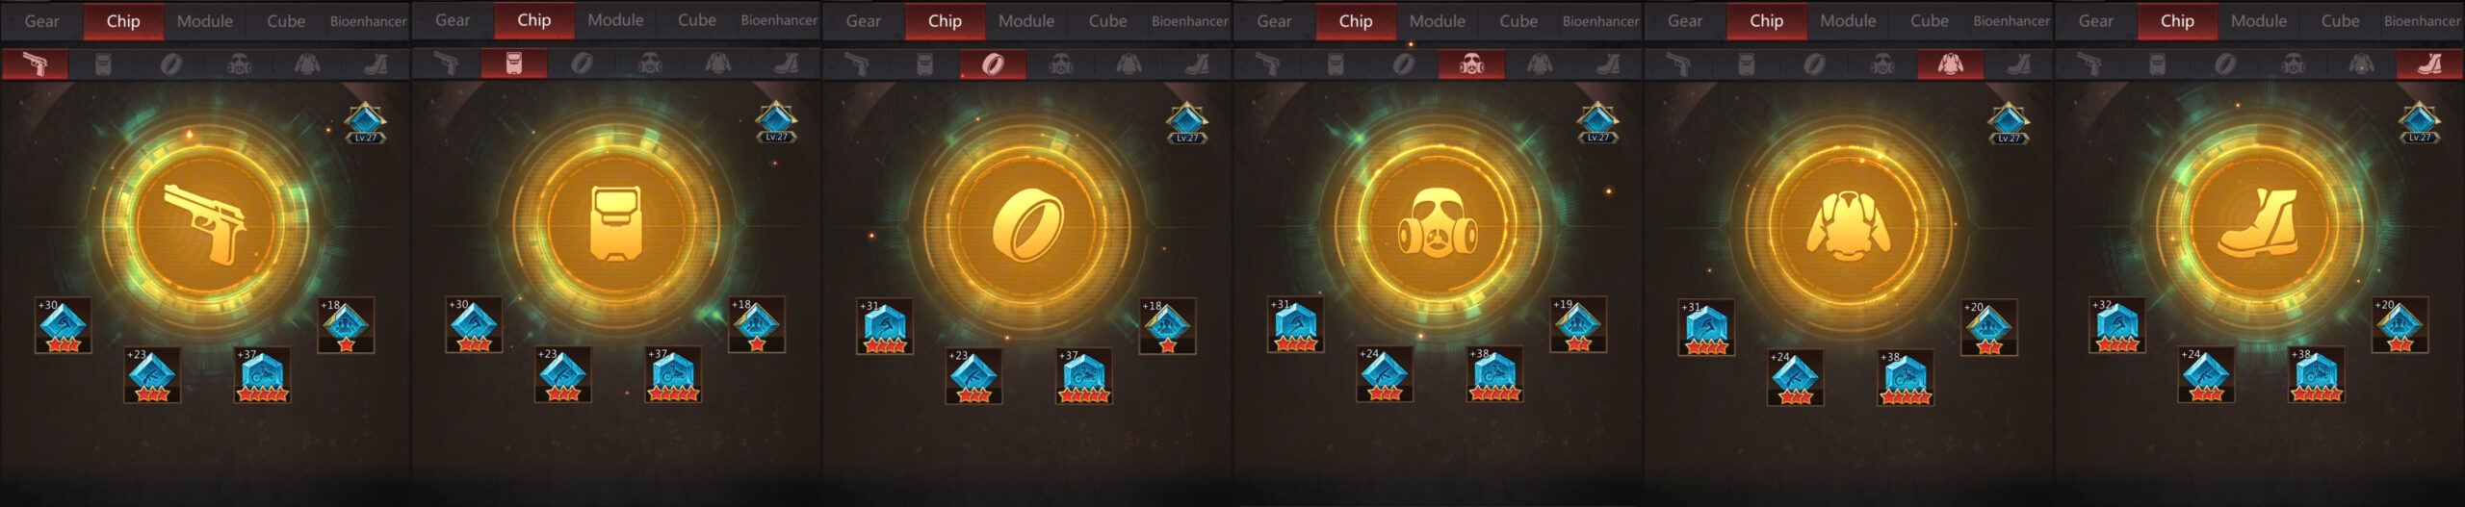The image size is (2465, 507).
Task: Select the highlighted red boot category tab
Action: [2430, 64]
